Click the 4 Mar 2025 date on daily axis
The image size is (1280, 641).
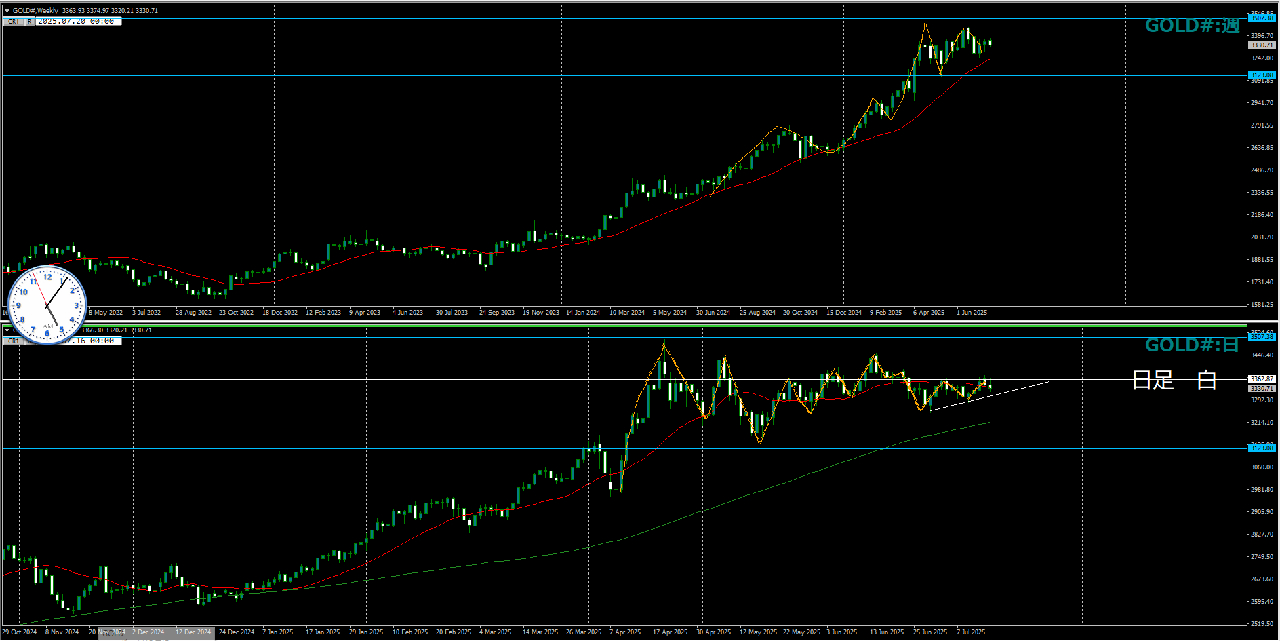496,632
